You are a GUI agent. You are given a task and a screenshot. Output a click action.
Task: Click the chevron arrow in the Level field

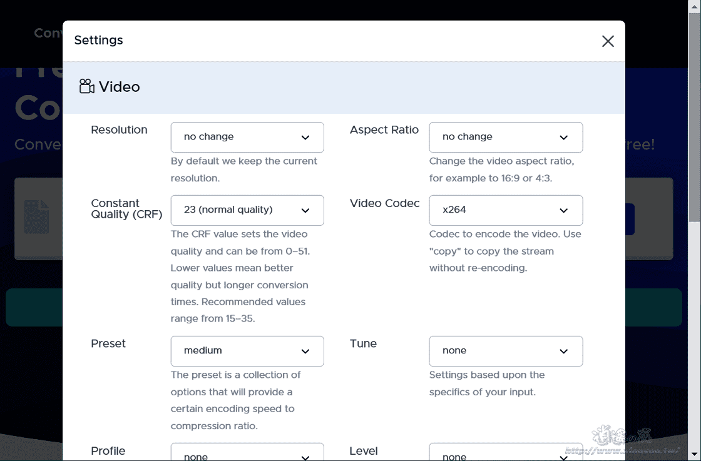coord(563,455)
